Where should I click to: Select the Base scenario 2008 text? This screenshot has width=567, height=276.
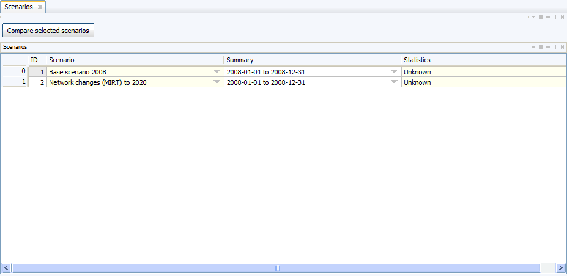(78, 72)
